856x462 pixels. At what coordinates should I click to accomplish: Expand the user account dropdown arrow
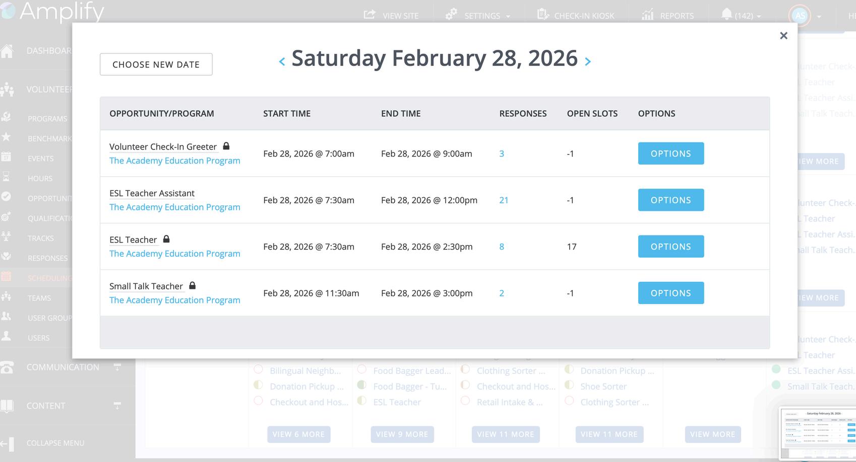pyautogui.click(x=819, y=17)
